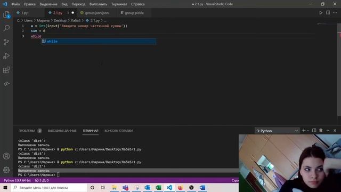Viewport: 341px width, 192px height.
Task: Open the Search view in the activity bar
Action: coord(6,28)
